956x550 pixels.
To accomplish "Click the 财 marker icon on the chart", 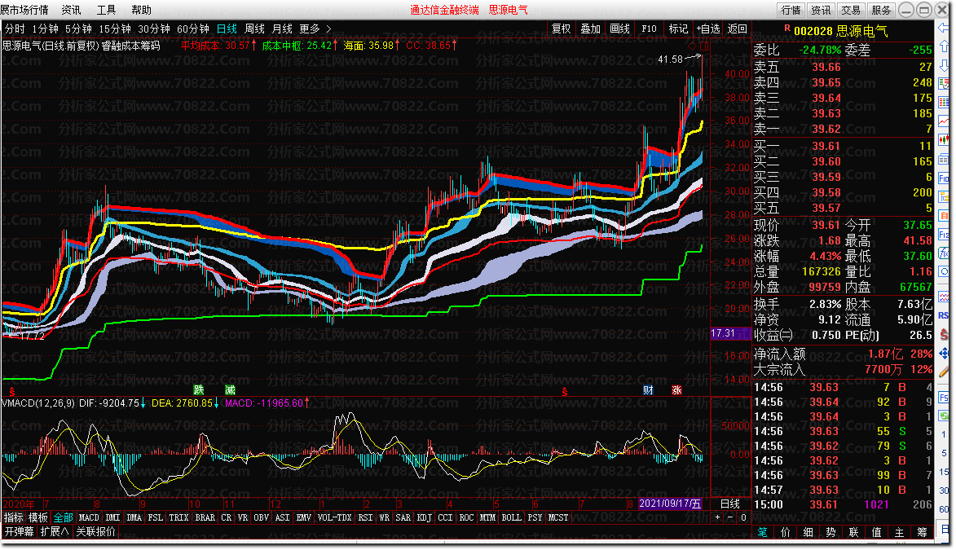I will coord(648,389).
